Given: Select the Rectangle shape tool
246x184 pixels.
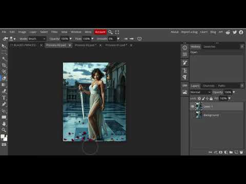Looking at the screenshot, I should (4, 117).
